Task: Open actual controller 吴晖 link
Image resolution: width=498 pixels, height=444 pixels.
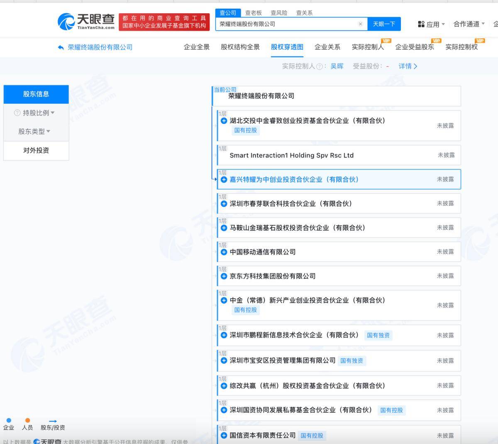Action: pos(337,66)
